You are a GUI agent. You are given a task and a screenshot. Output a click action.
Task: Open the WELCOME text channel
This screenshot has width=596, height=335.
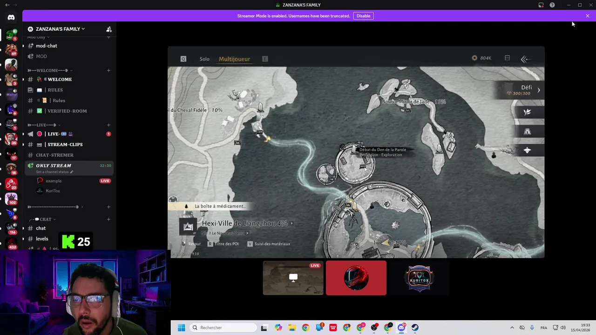(68, 79)
